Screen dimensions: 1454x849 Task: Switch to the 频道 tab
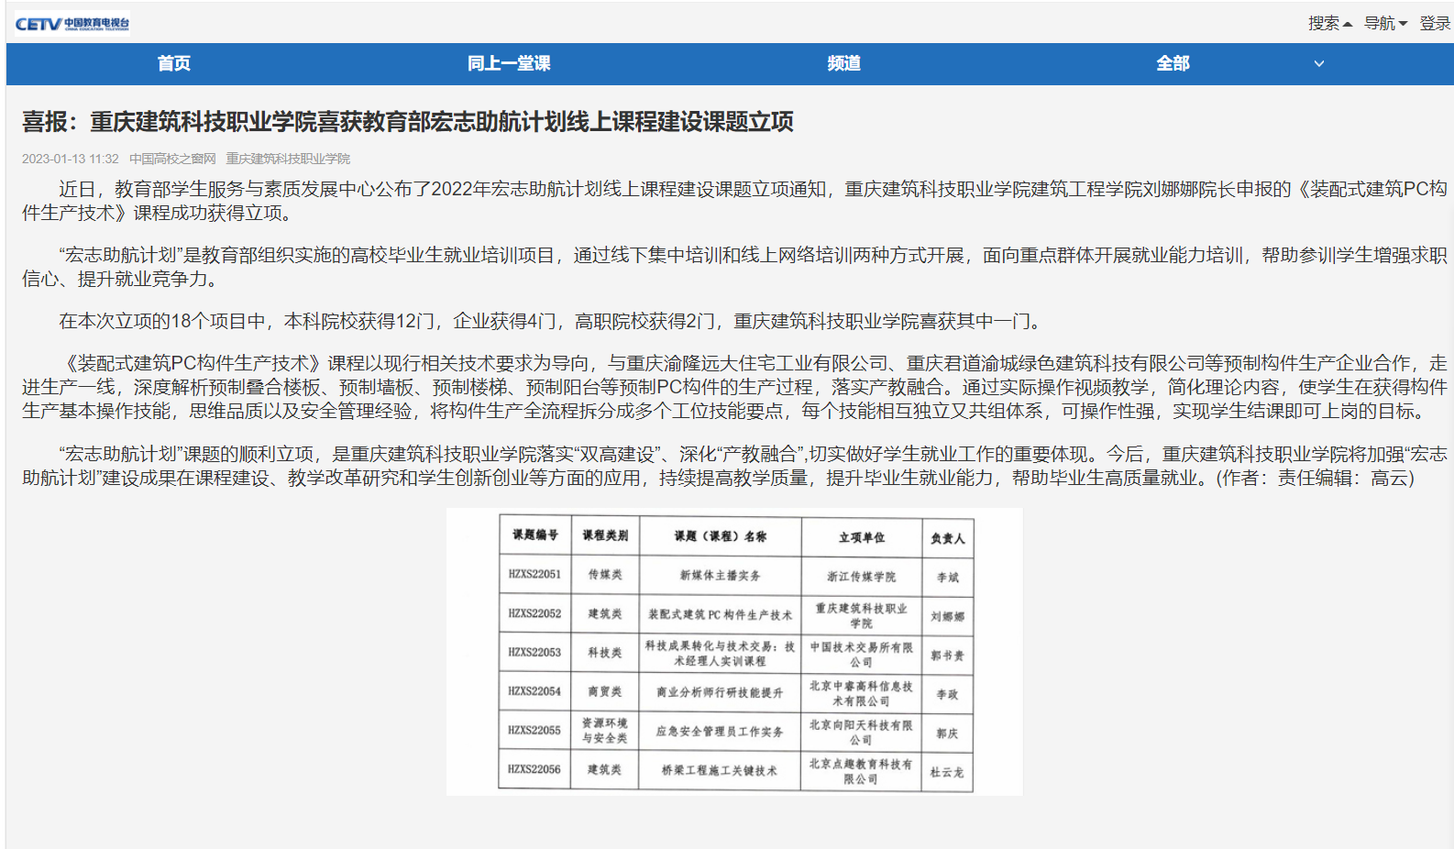(843, 63)
